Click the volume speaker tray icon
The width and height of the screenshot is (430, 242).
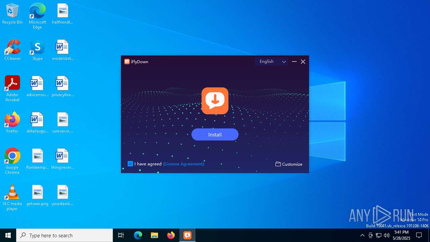(387, 235)
